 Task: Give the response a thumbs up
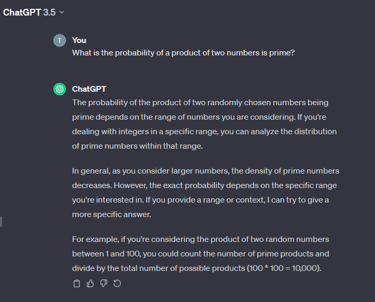90,283
